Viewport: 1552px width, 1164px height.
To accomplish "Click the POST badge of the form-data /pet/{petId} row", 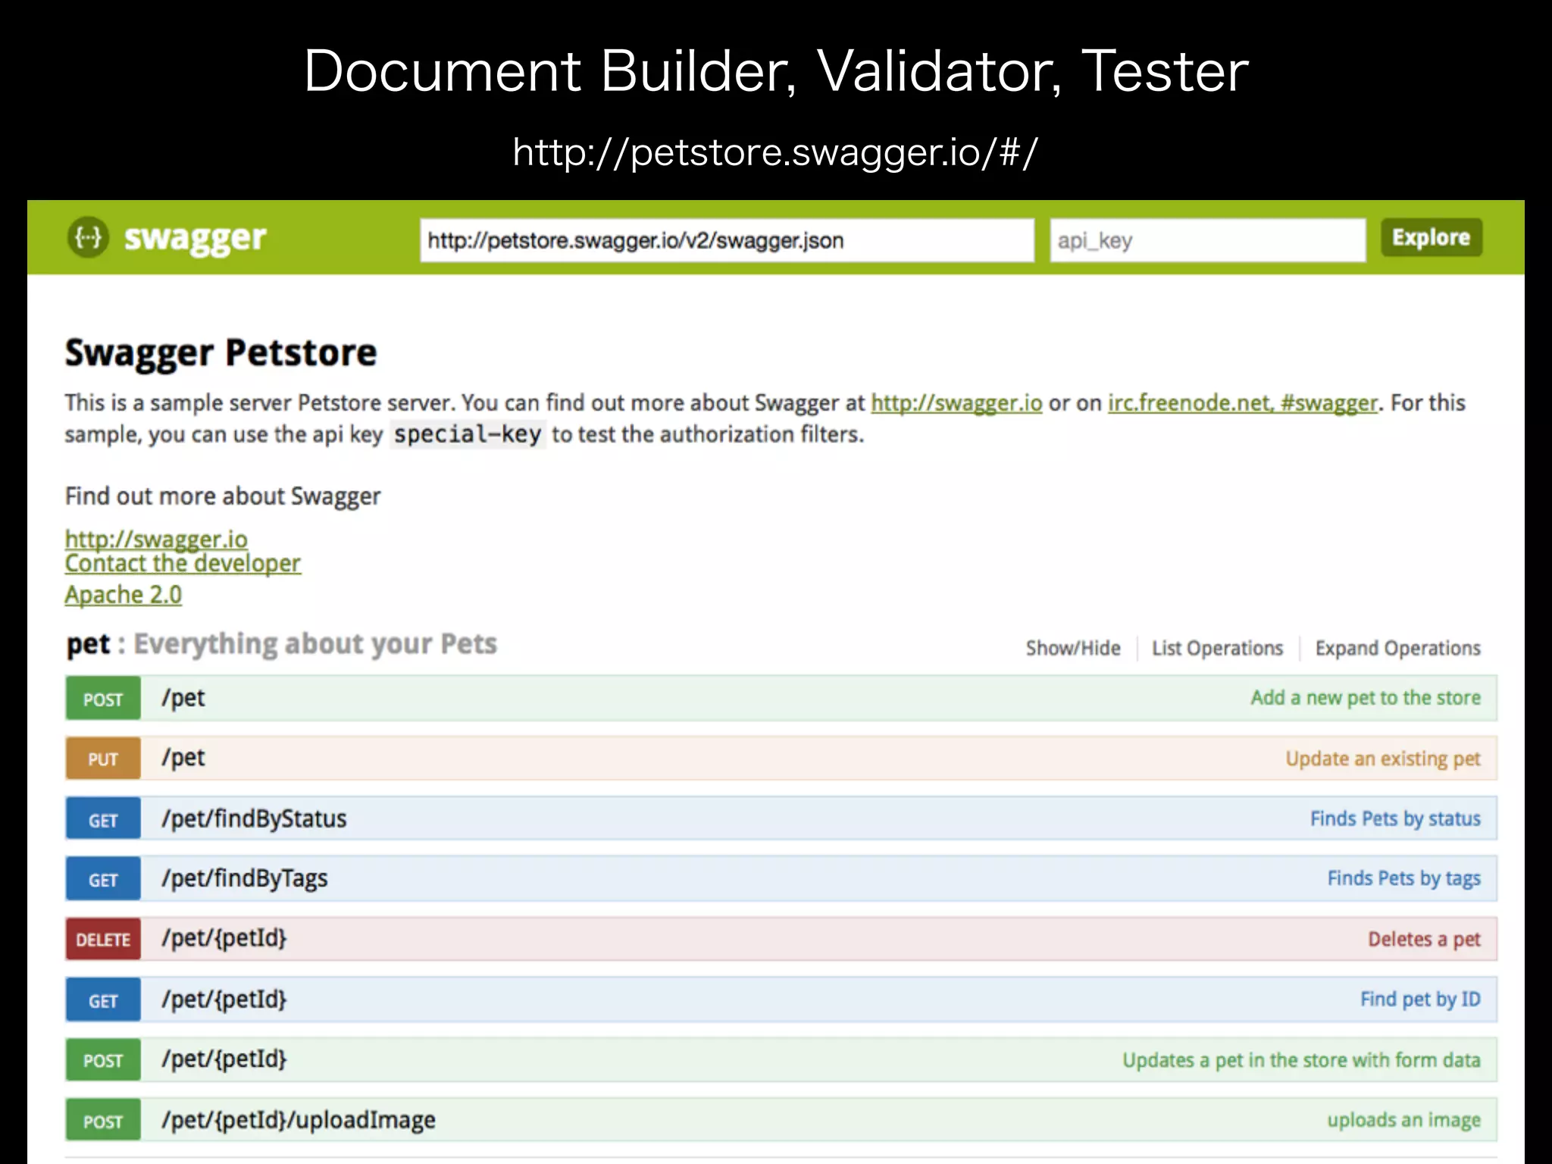I will click(x=103, y=1060).
